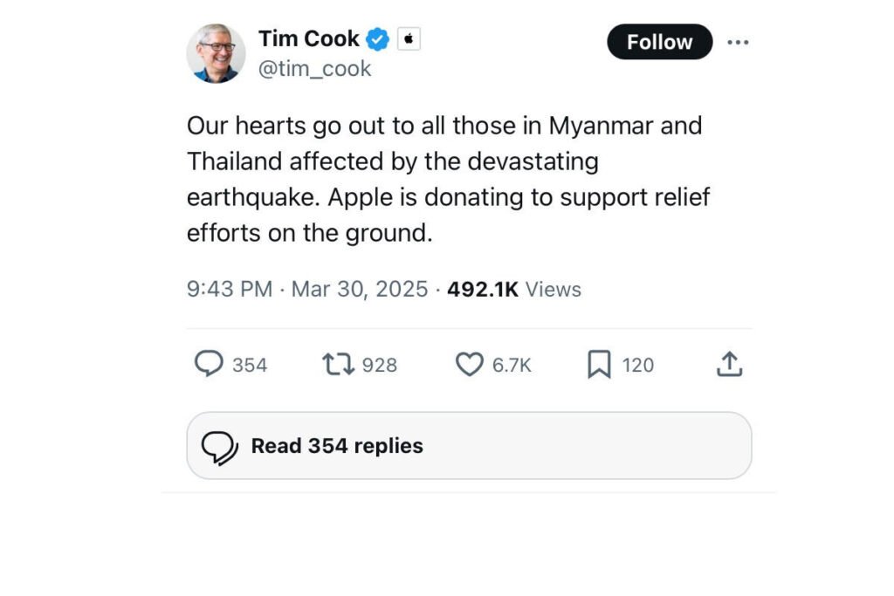Share the tweet via the upload arrow icon

point(729,364)
